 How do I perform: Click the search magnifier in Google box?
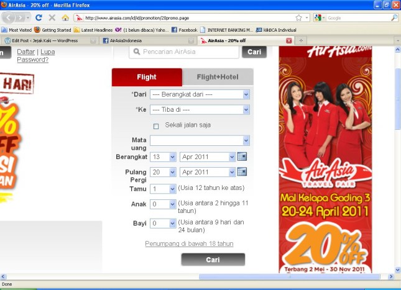tap(394, 18)
